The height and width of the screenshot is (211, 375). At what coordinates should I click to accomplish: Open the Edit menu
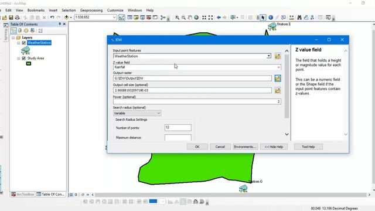pyautogui.click(x=8, y=11)
